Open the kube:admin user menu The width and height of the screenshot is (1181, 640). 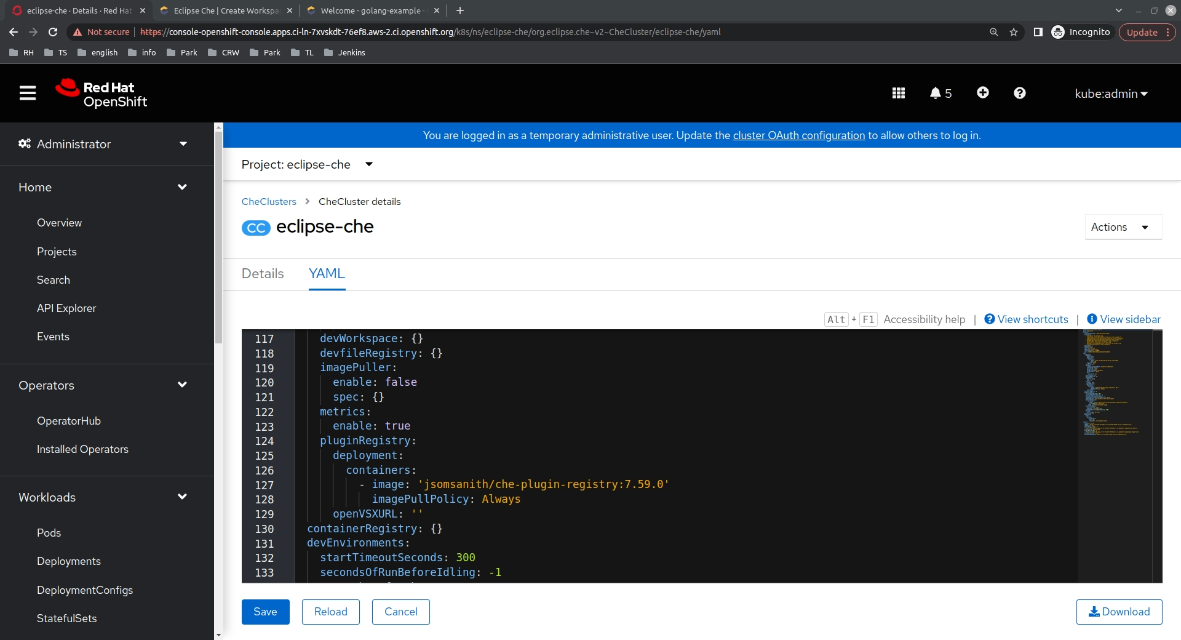point(1110,94)
